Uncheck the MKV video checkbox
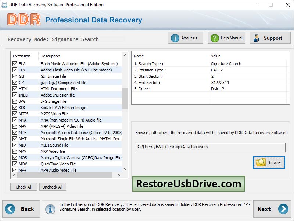The height and width of the screenshot is (221, 294). tap(15, 151)
